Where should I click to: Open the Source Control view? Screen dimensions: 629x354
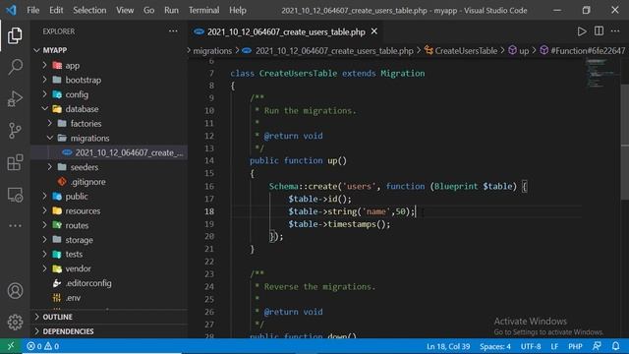pos(15,131)
